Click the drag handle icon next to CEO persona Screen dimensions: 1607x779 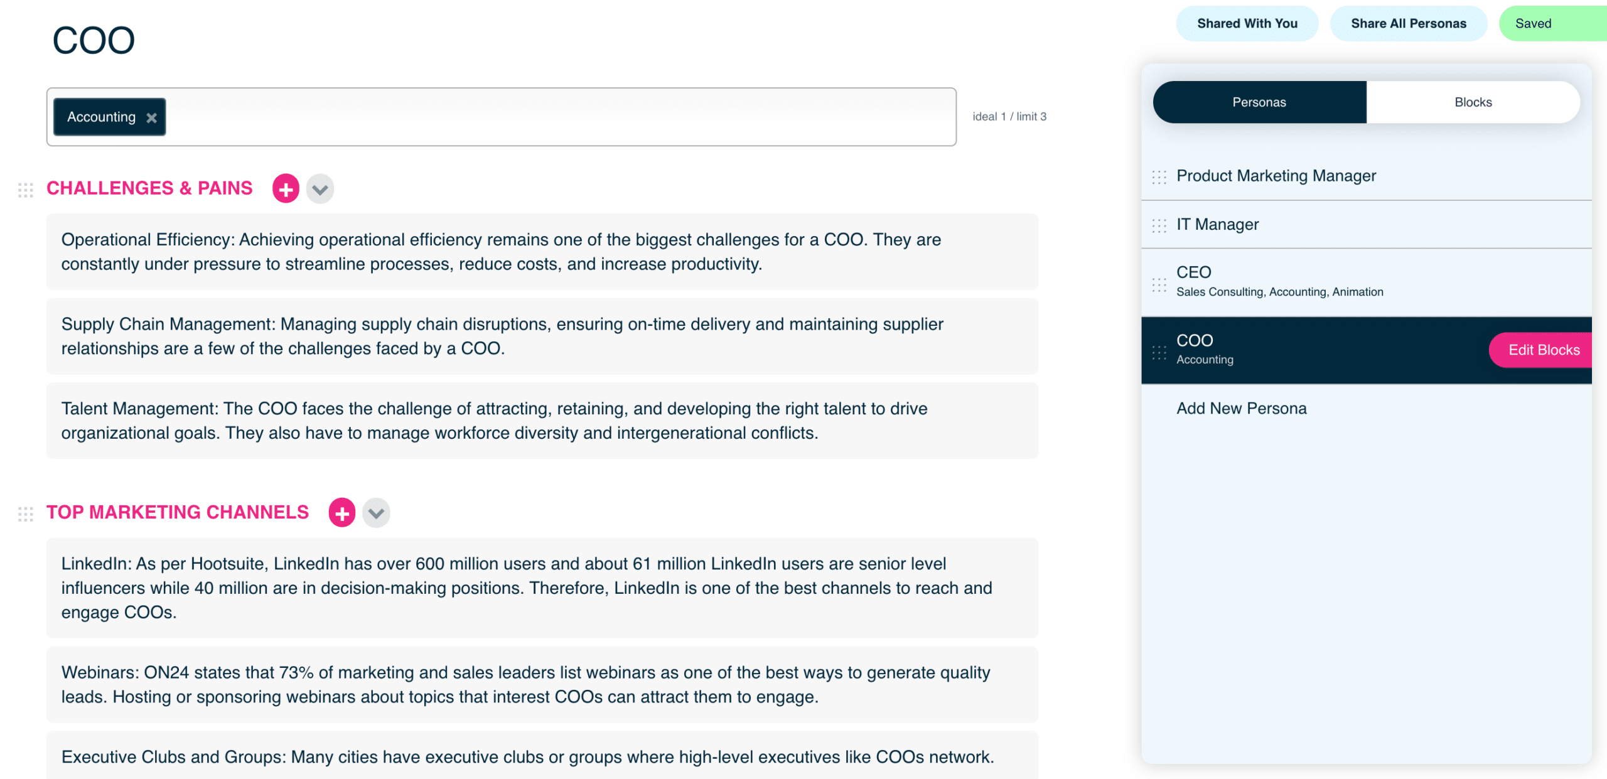(1159, 282)
